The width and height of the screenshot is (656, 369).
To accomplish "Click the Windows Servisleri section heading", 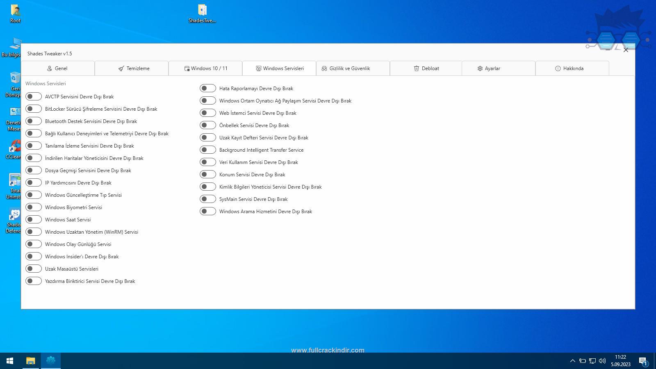I will (46, 83).
